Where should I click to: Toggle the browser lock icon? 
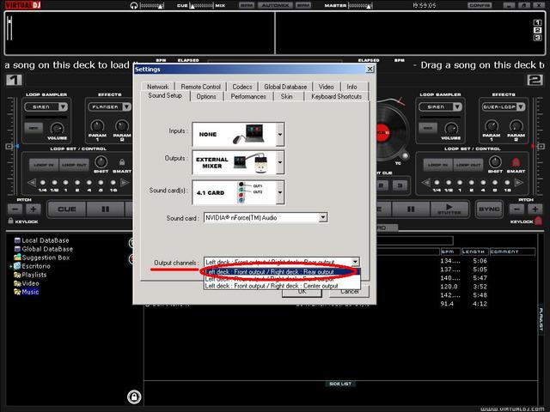coord(133,397)
